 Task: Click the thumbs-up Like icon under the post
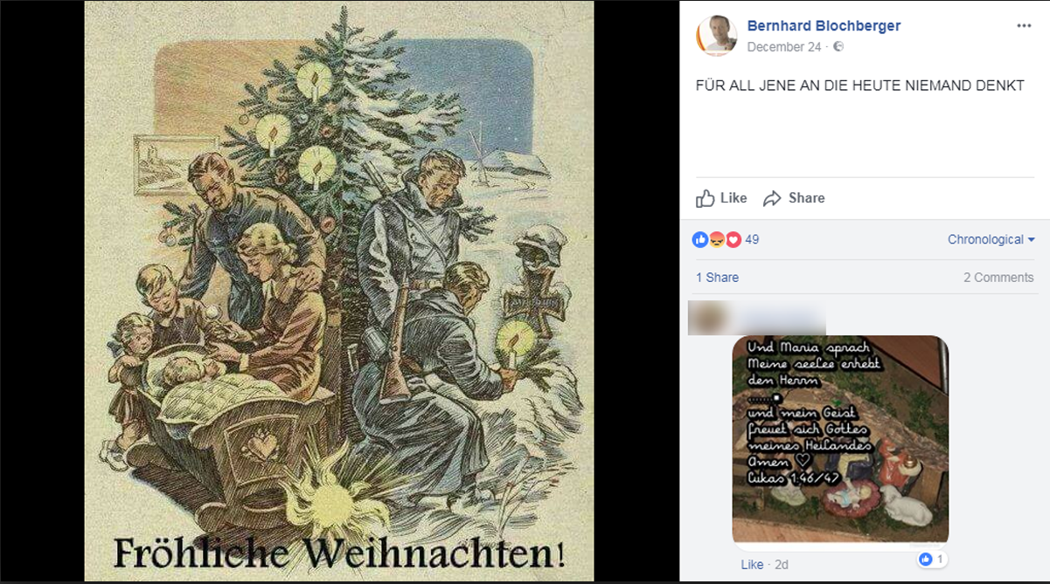click(x=706, y=198)
